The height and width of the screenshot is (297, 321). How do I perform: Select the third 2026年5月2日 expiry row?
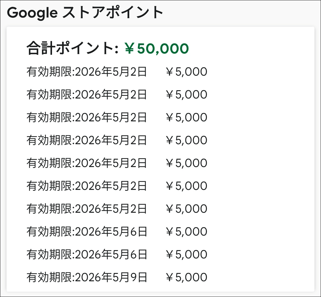(x=87, y=117)
